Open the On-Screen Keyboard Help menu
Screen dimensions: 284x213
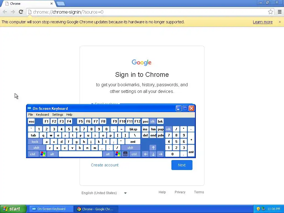click(69, 115)
